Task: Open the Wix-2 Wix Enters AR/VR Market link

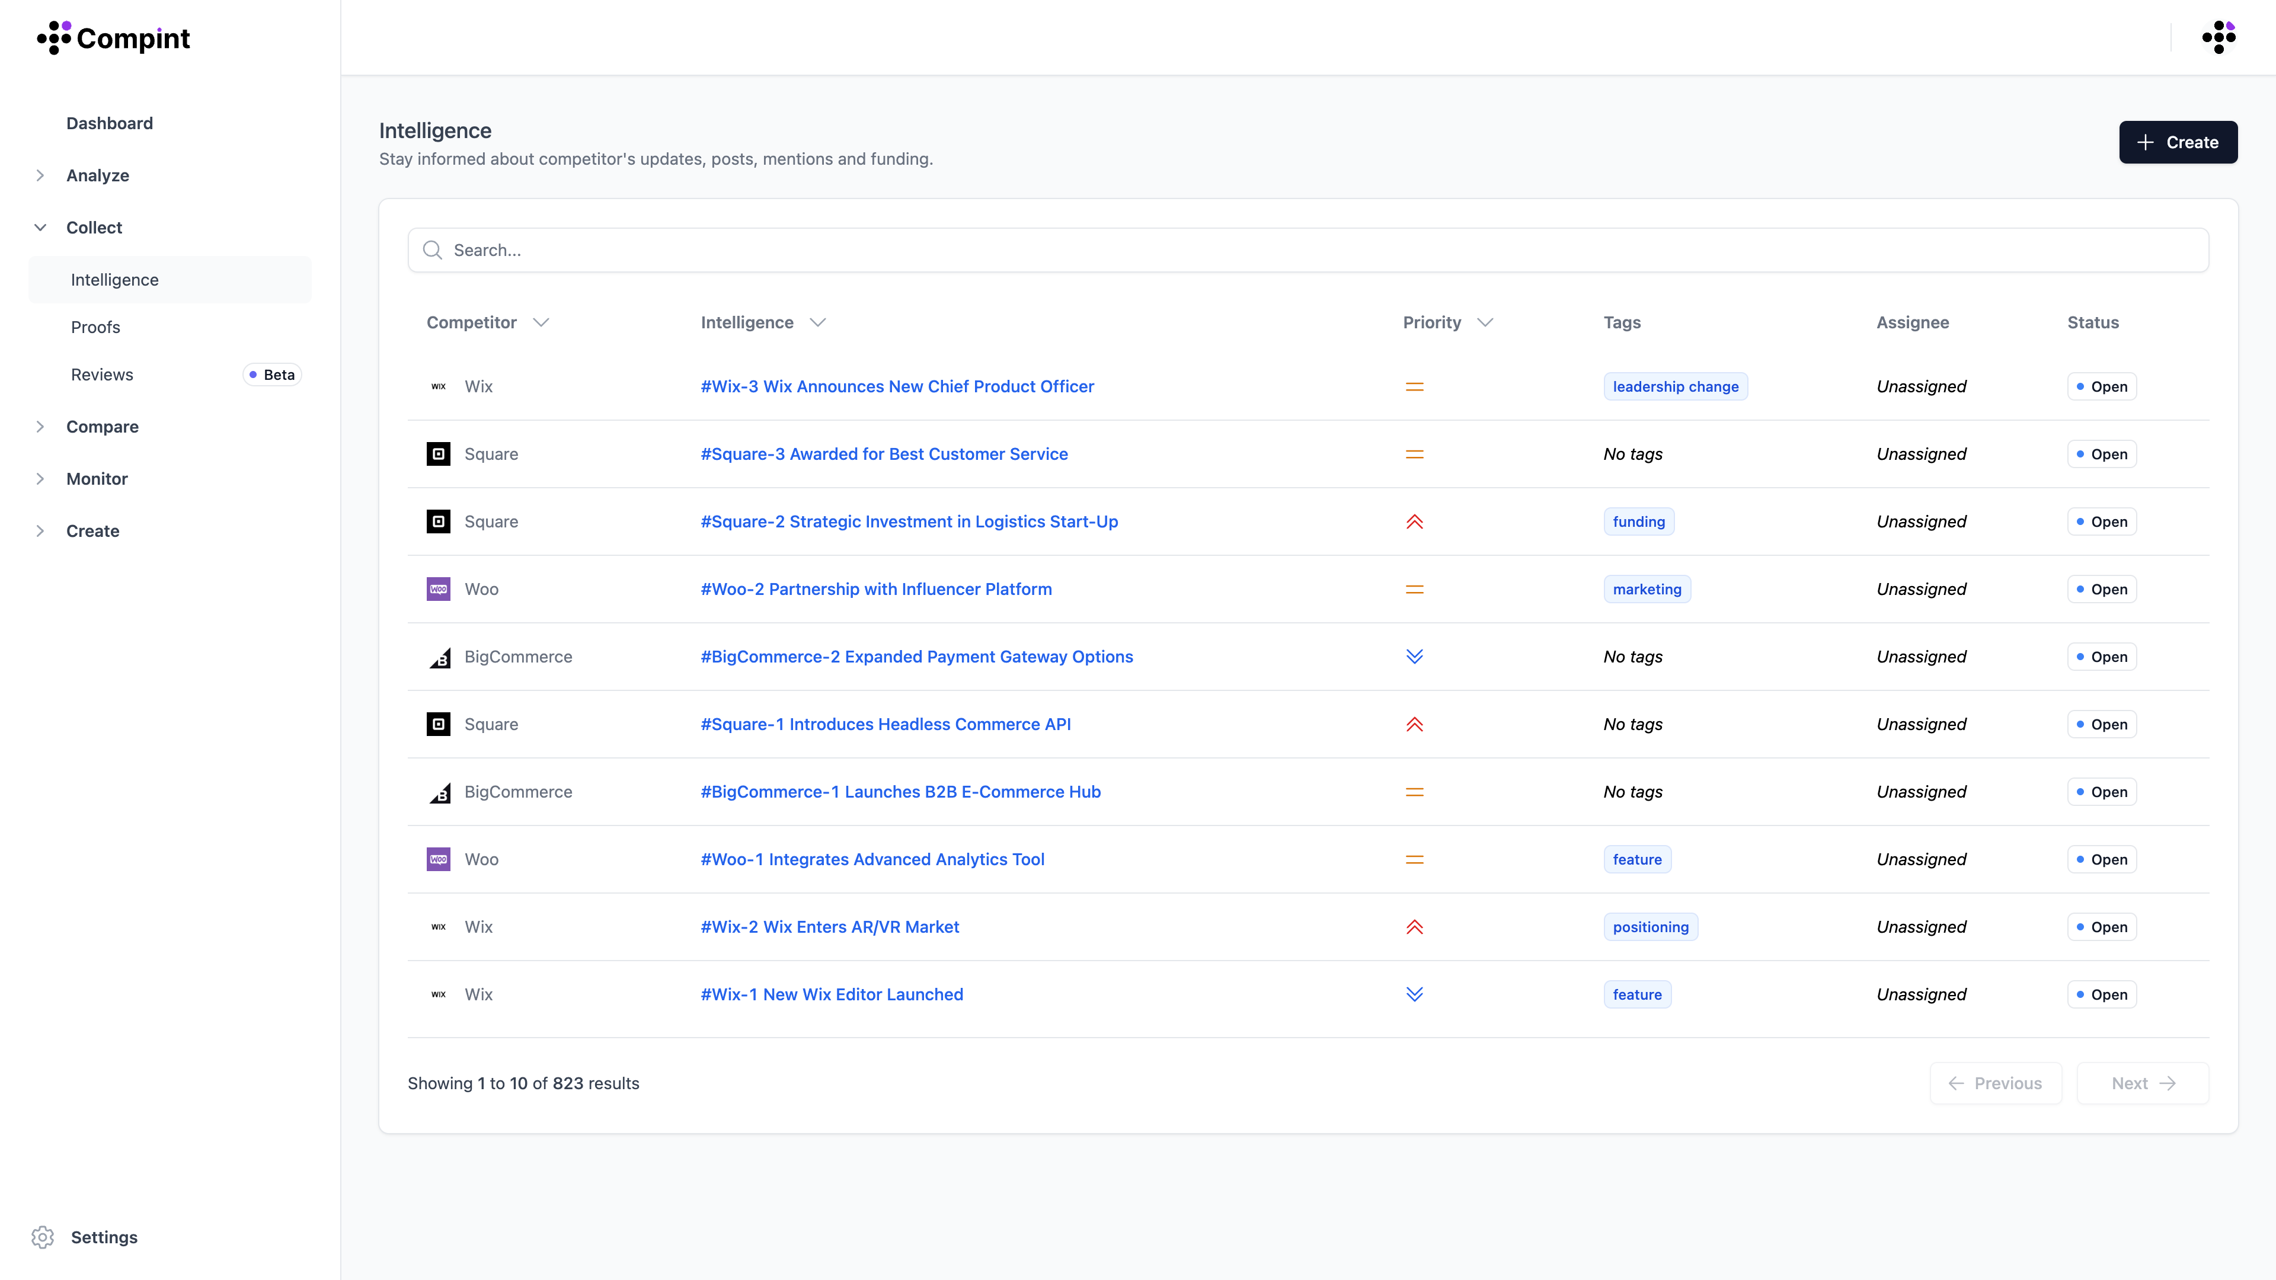Action: point(829,927)
